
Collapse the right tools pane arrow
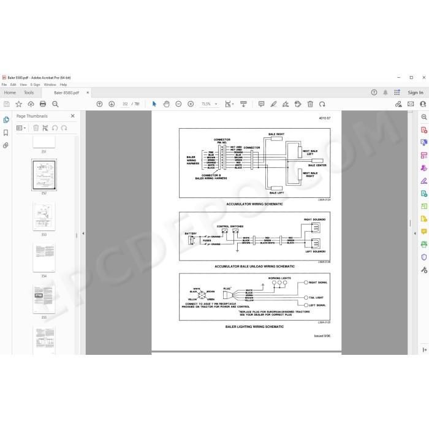415,233
